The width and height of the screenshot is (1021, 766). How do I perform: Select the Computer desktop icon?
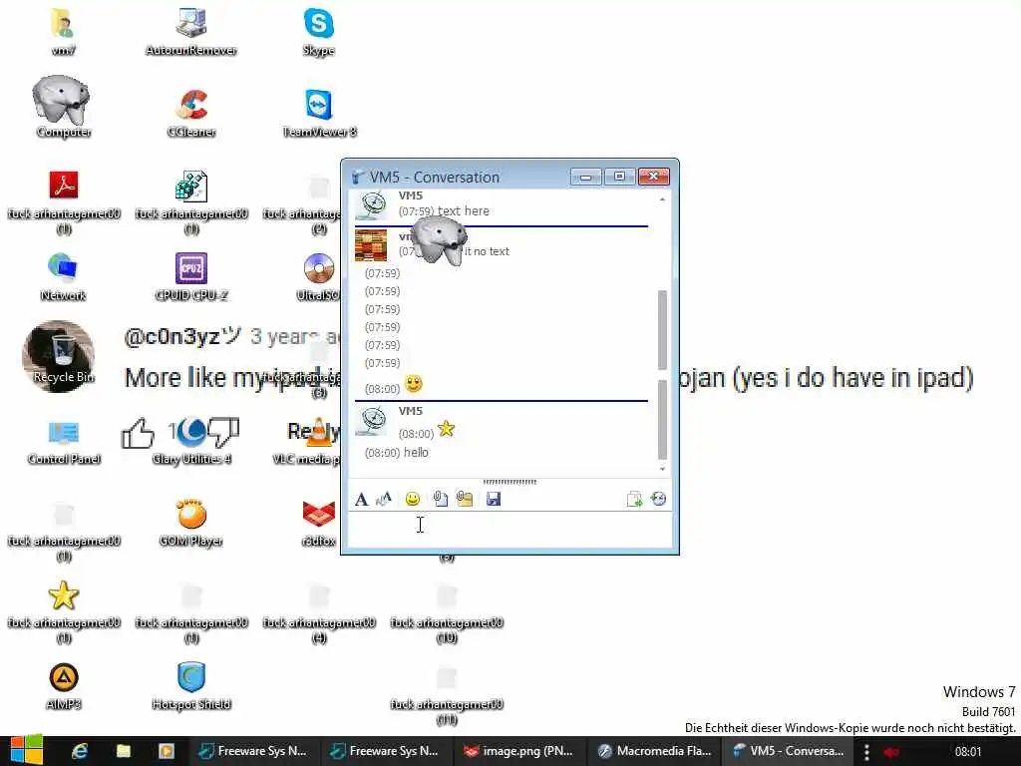point(63,108)
